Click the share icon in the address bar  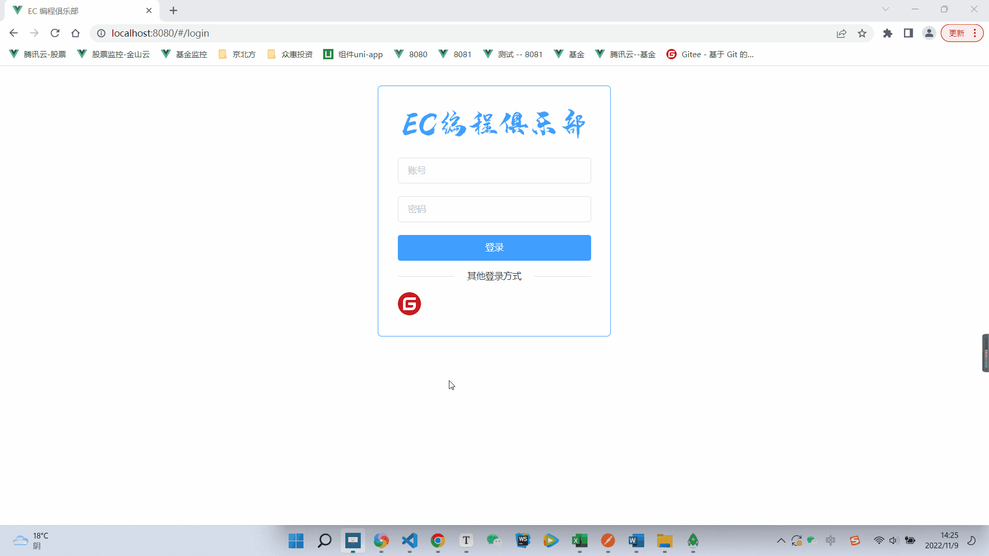(x=842, y=33)
